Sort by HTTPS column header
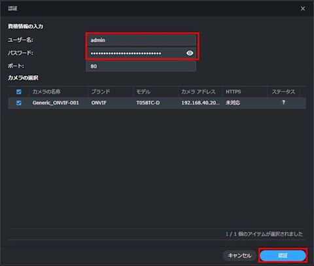 coord(234,91)
